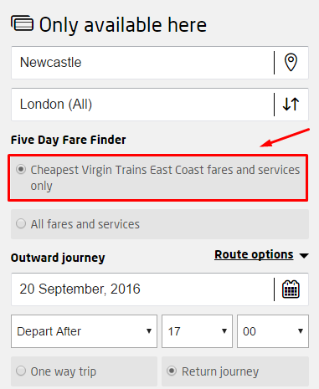Click the 20 September, 2016 date field
The image size is (319, 389).
(142, 289)
